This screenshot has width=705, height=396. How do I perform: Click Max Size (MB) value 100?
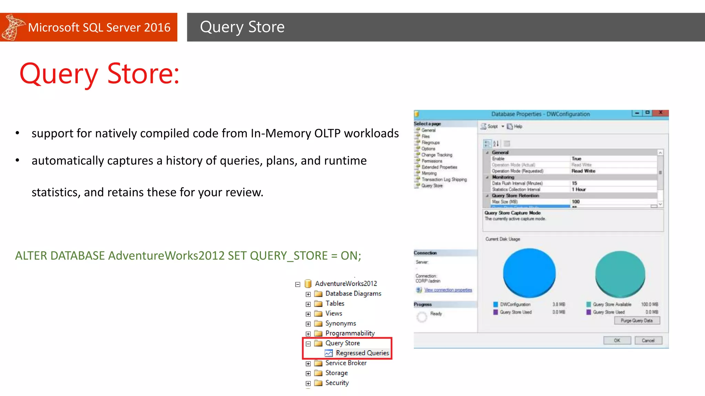point(576,202)
